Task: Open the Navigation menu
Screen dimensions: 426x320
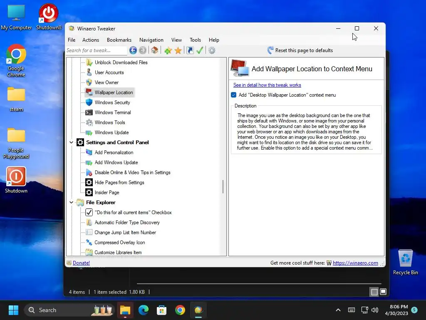Action: tap(151, 40)
